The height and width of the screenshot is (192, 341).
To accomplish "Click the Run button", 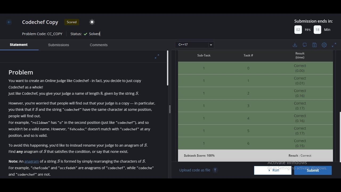I will coord(273,170).
